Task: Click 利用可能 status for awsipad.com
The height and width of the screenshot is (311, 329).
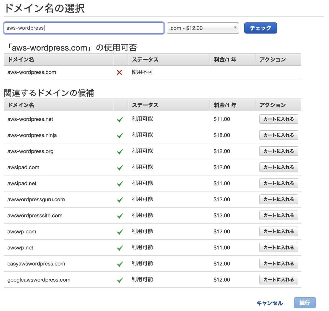Action: (x=142, y=167)
